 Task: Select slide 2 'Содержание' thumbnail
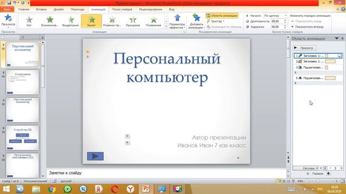click(x=22, y=82)
